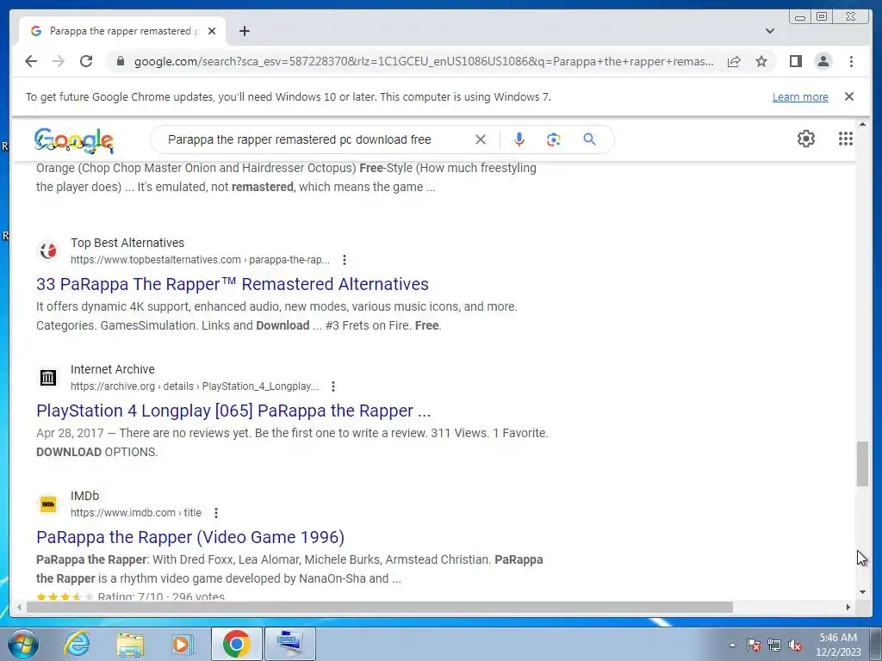Click the scroll down arrow
This screenshot has height=661, width=882.
[862, 591]
